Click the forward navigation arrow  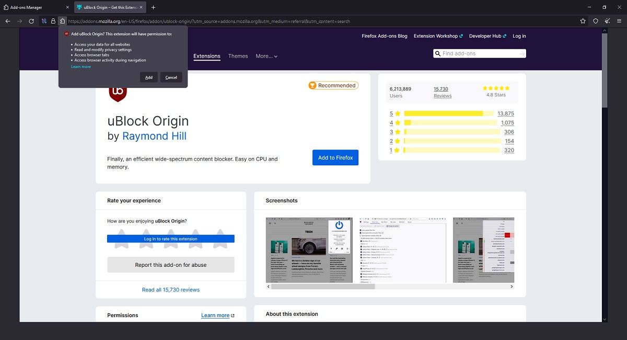(19, 21)
